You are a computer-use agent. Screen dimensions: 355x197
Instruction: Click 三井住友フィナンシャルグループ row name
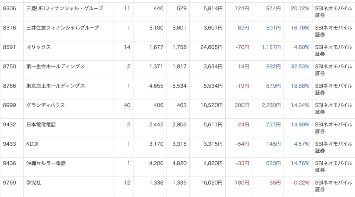(63, 28)
